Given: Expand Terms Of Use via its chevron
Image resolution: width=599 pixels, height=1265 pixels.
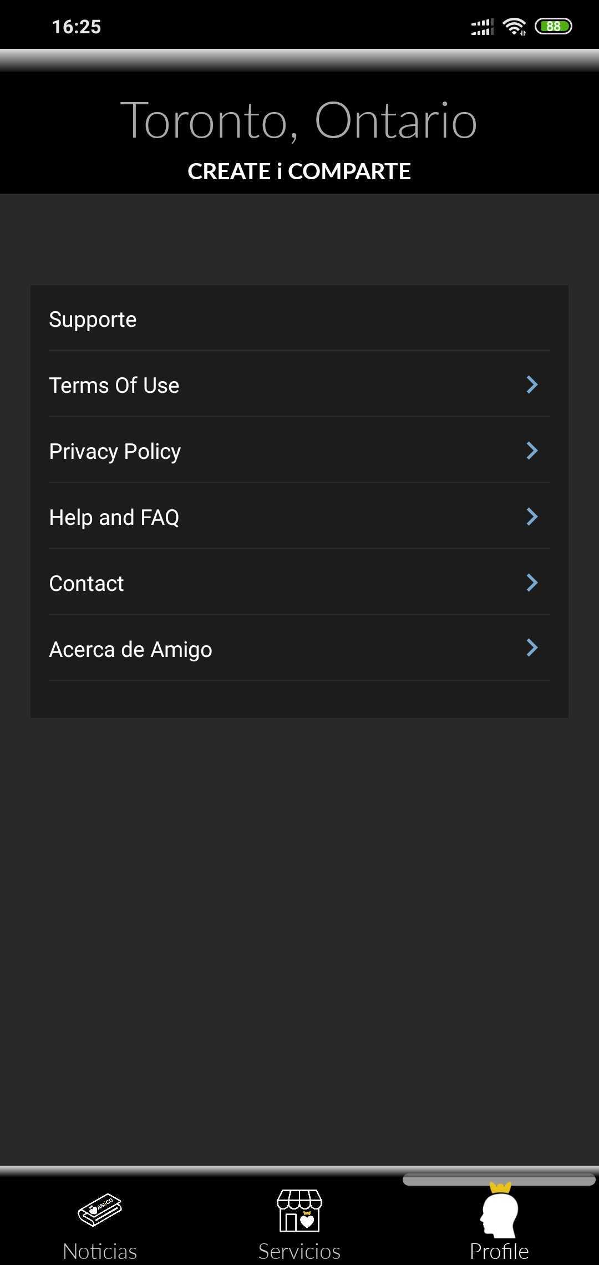Looking at the screenshot, I should coord(532,384).
